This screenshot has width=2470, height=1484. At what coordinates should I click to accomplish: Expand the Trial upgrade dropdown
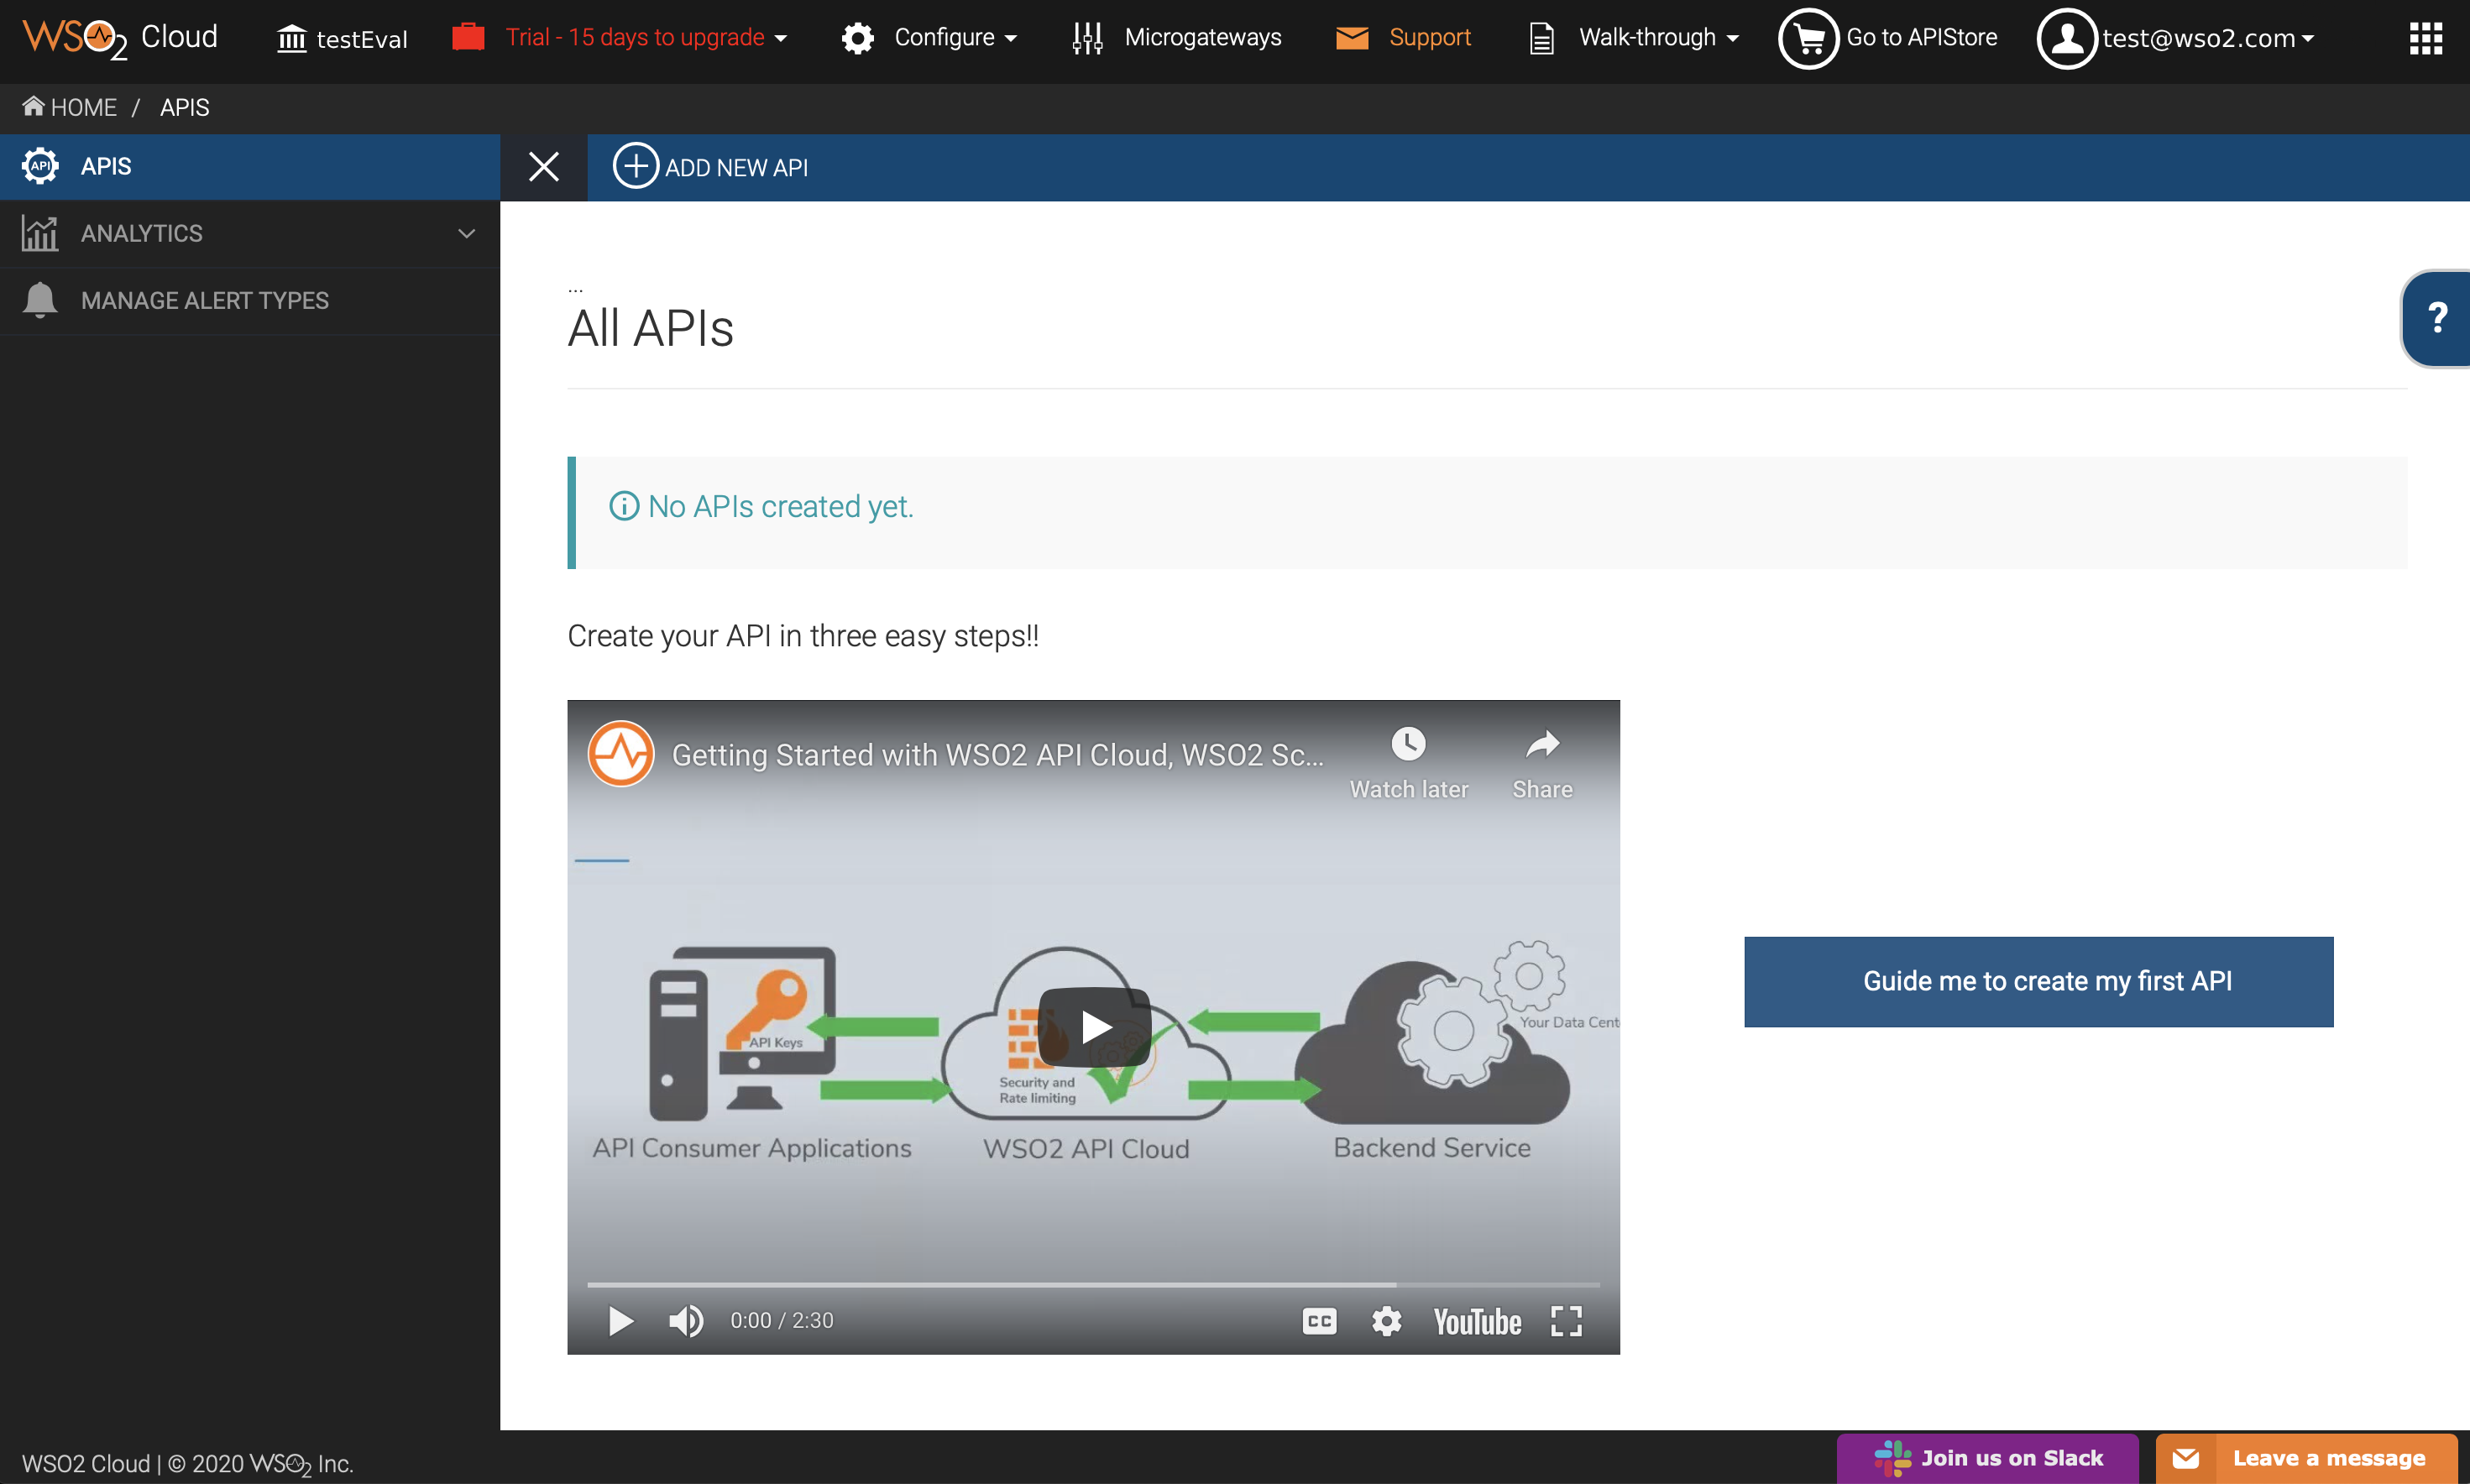646,38
